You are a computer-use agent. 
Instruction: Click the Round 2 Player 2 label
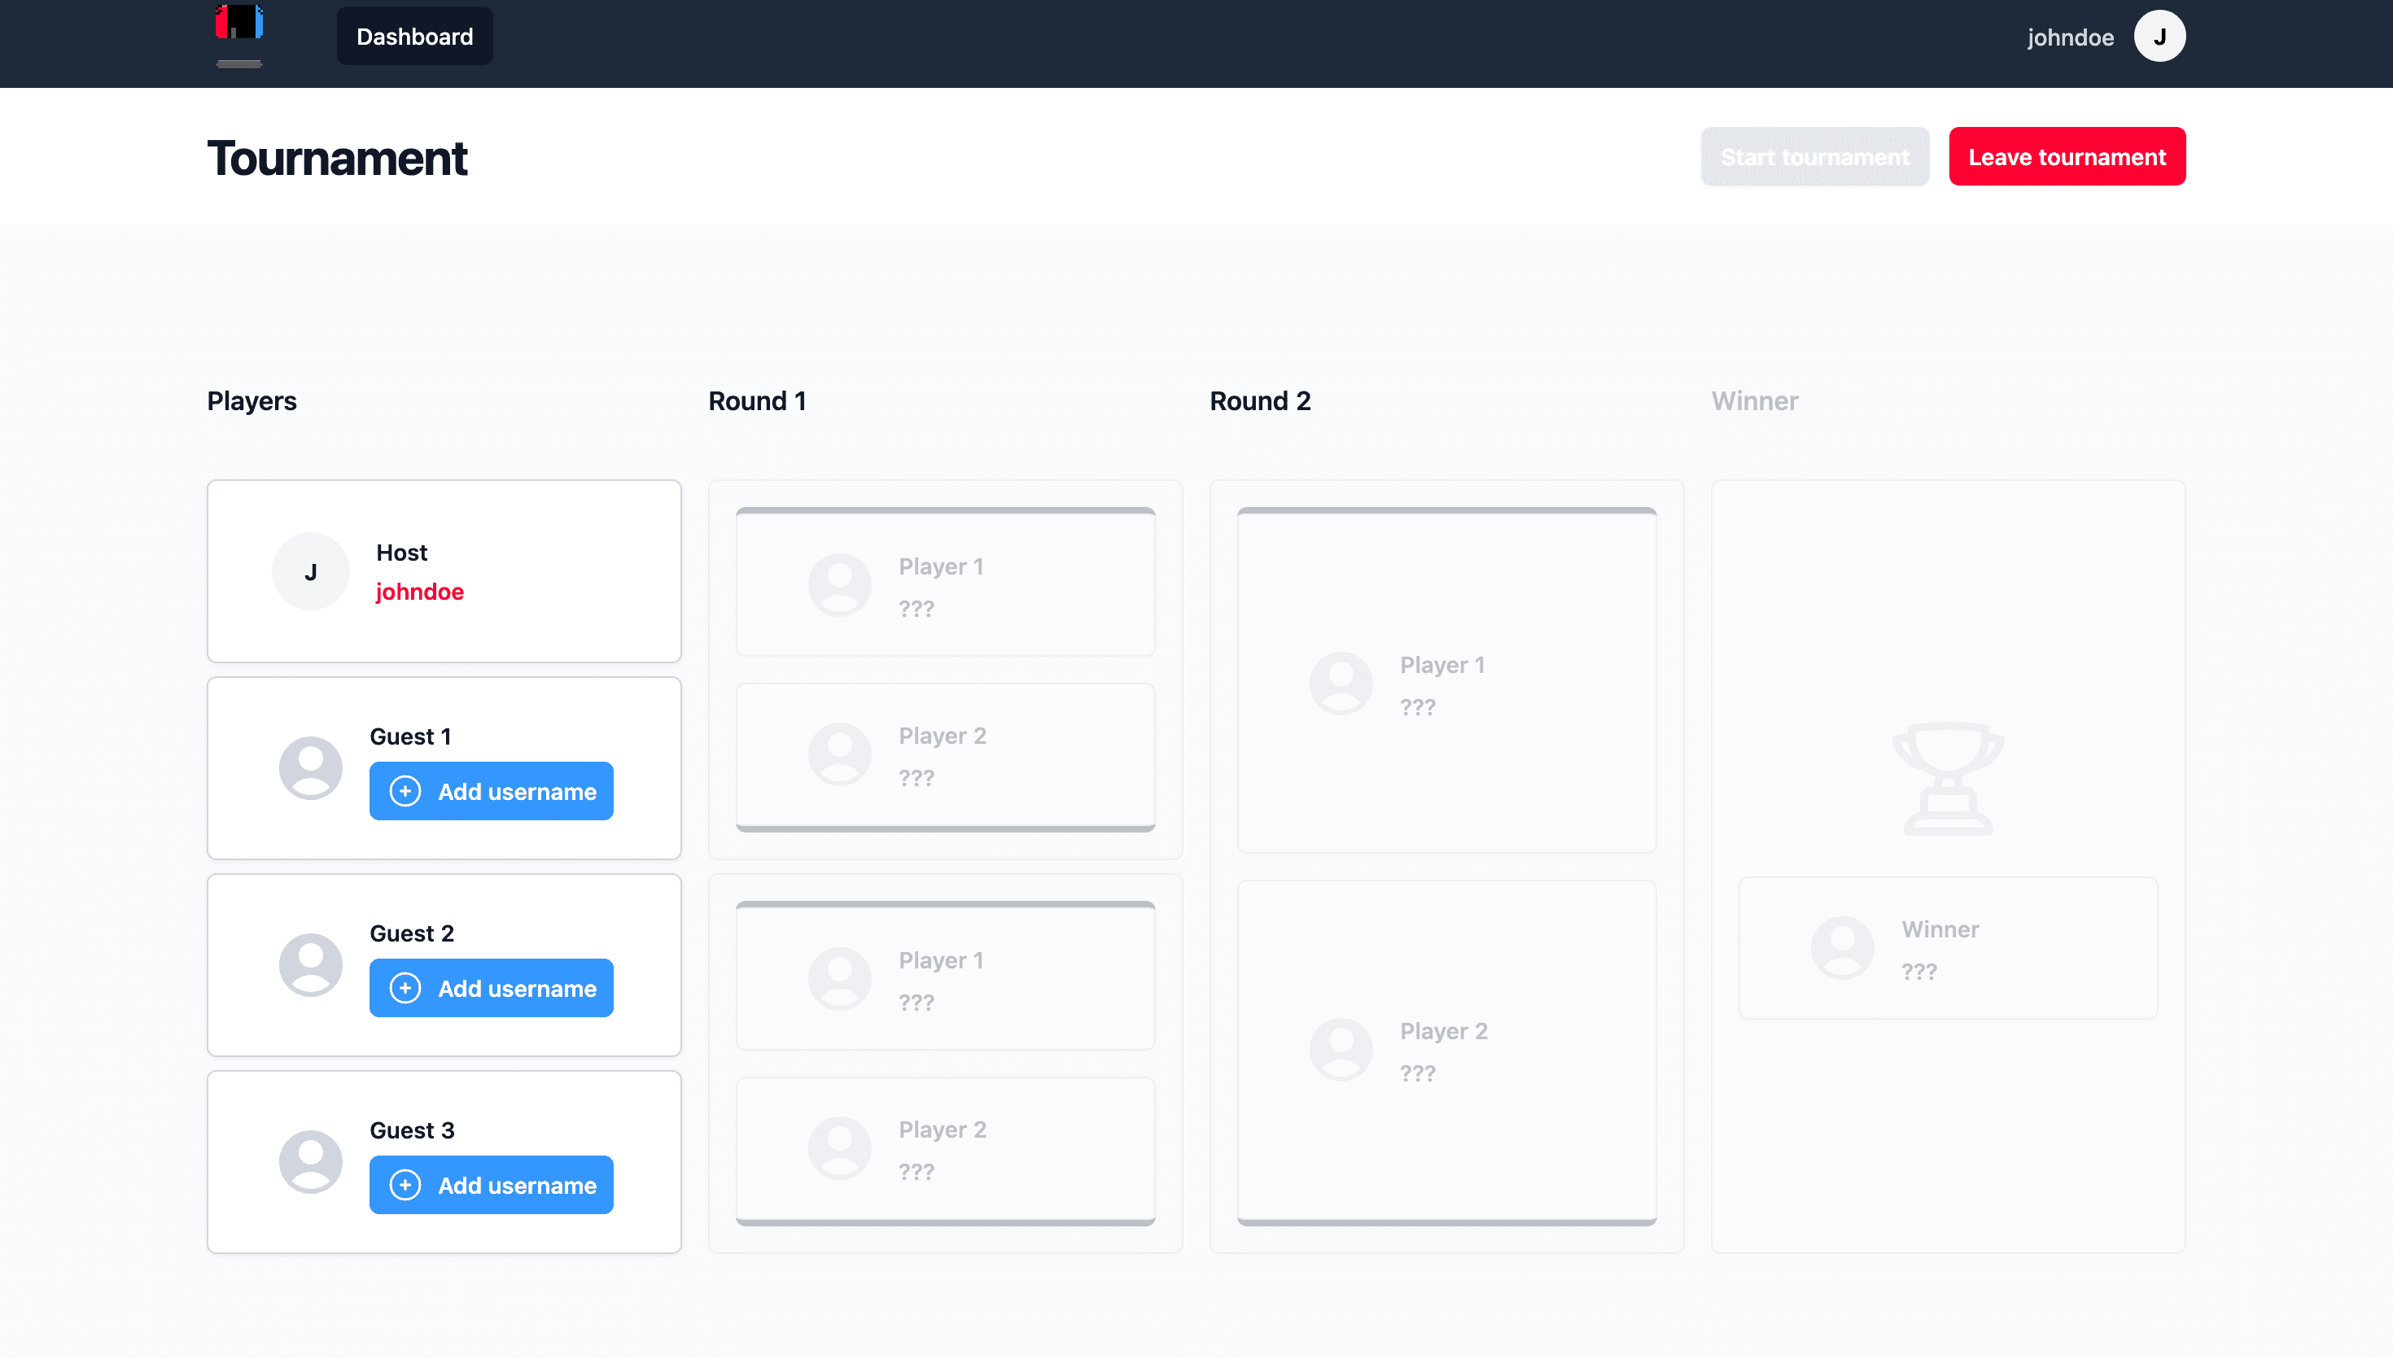tap(1444, 1031)
